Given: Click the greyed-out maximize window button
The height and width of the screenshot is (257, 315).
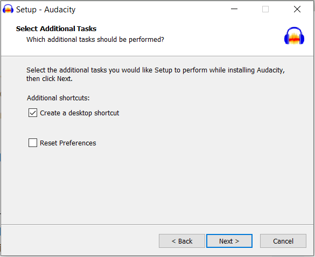Looking at the screenshot, I should [265, 9].
